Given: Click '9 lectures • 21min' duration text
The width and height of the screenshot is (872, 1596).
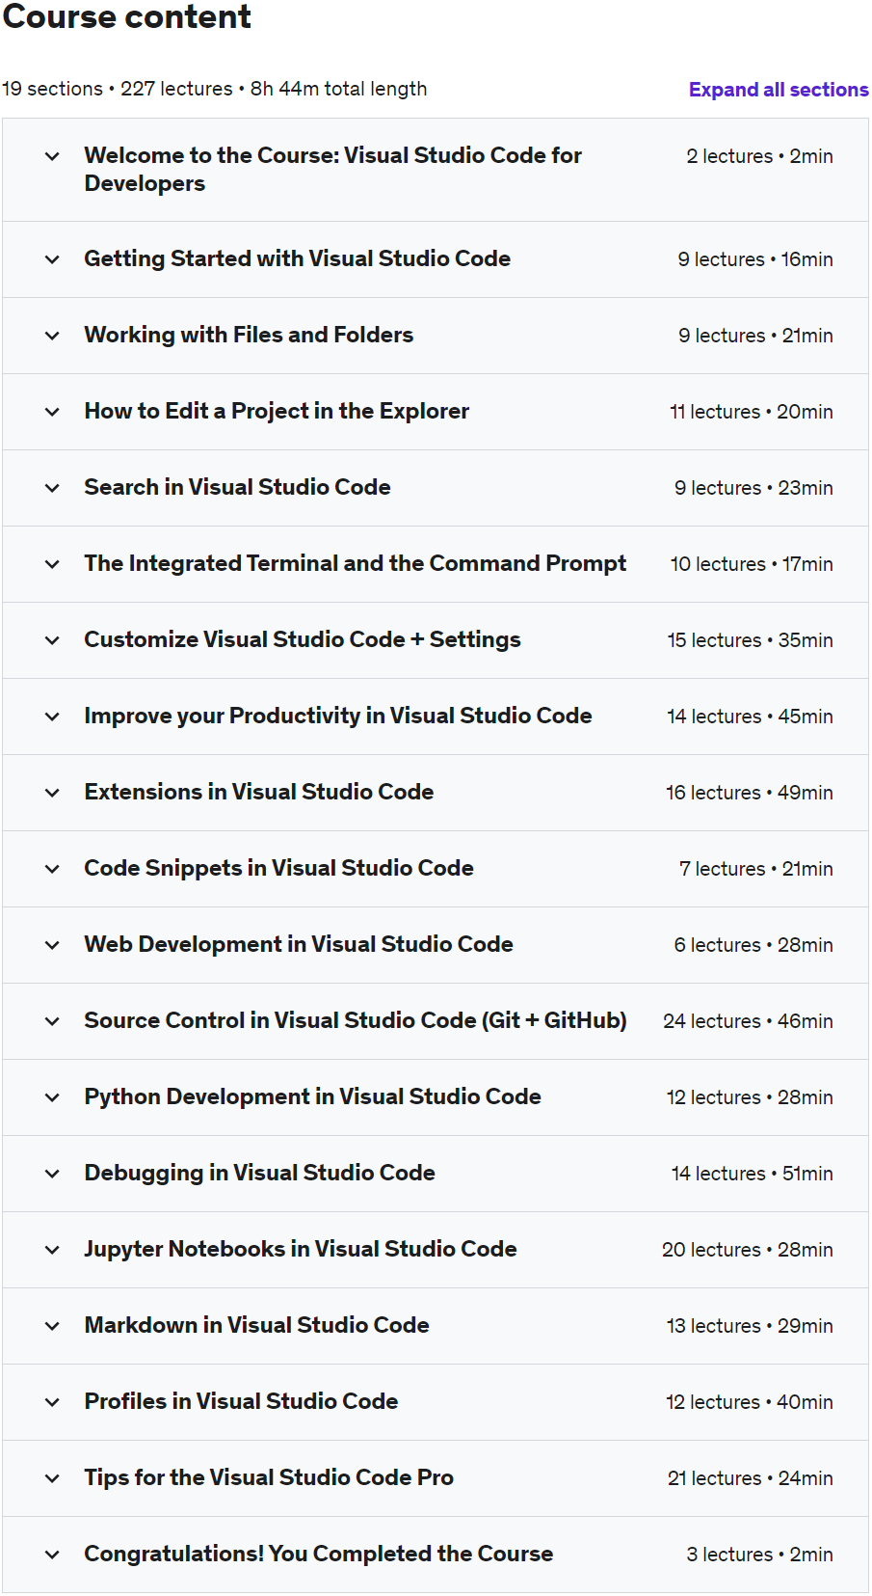Looking at the screenshot, I should tap(755, 336).
